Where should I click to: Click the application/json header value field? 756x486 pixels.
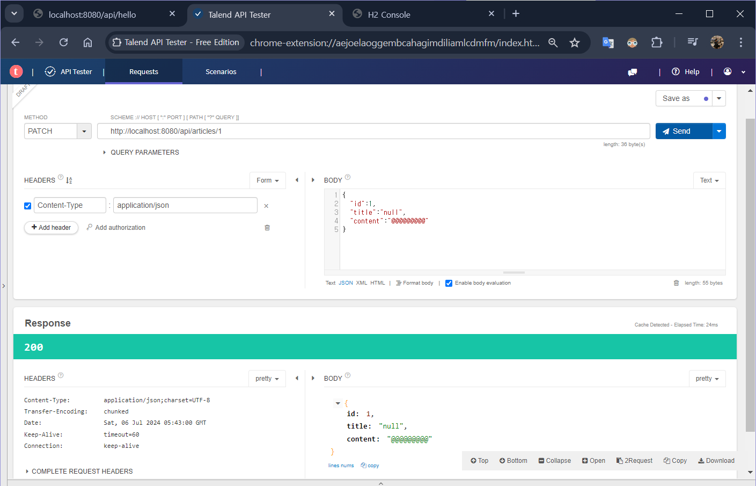[185, 205]
